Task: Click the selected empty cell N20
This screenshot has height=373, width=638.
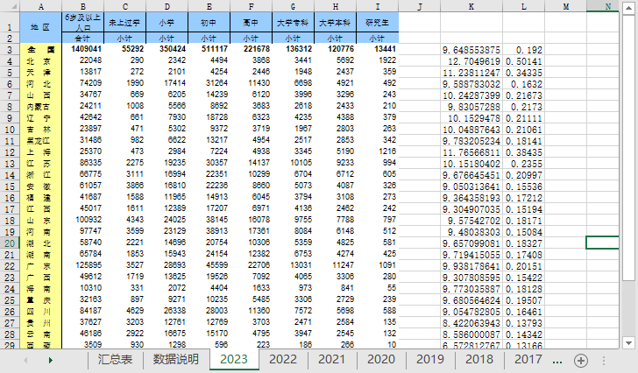Action: [x=603, y=243]
